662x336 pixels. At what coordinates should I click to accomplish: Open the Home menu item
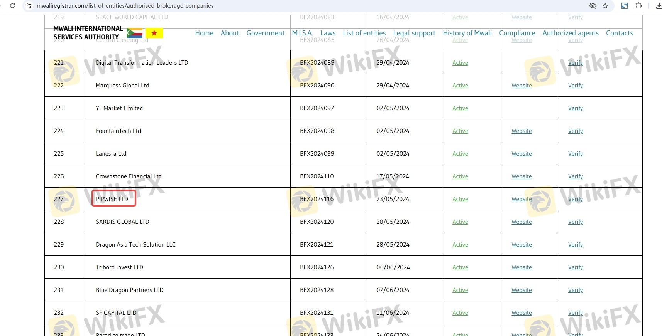tap(204, 33)
